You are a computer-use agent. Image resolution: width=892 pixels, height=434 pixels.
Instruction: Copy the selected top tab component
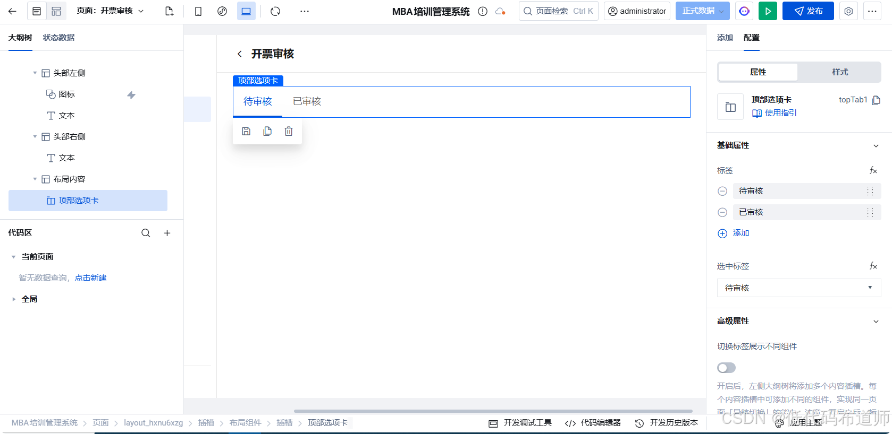tap(267, 131)
